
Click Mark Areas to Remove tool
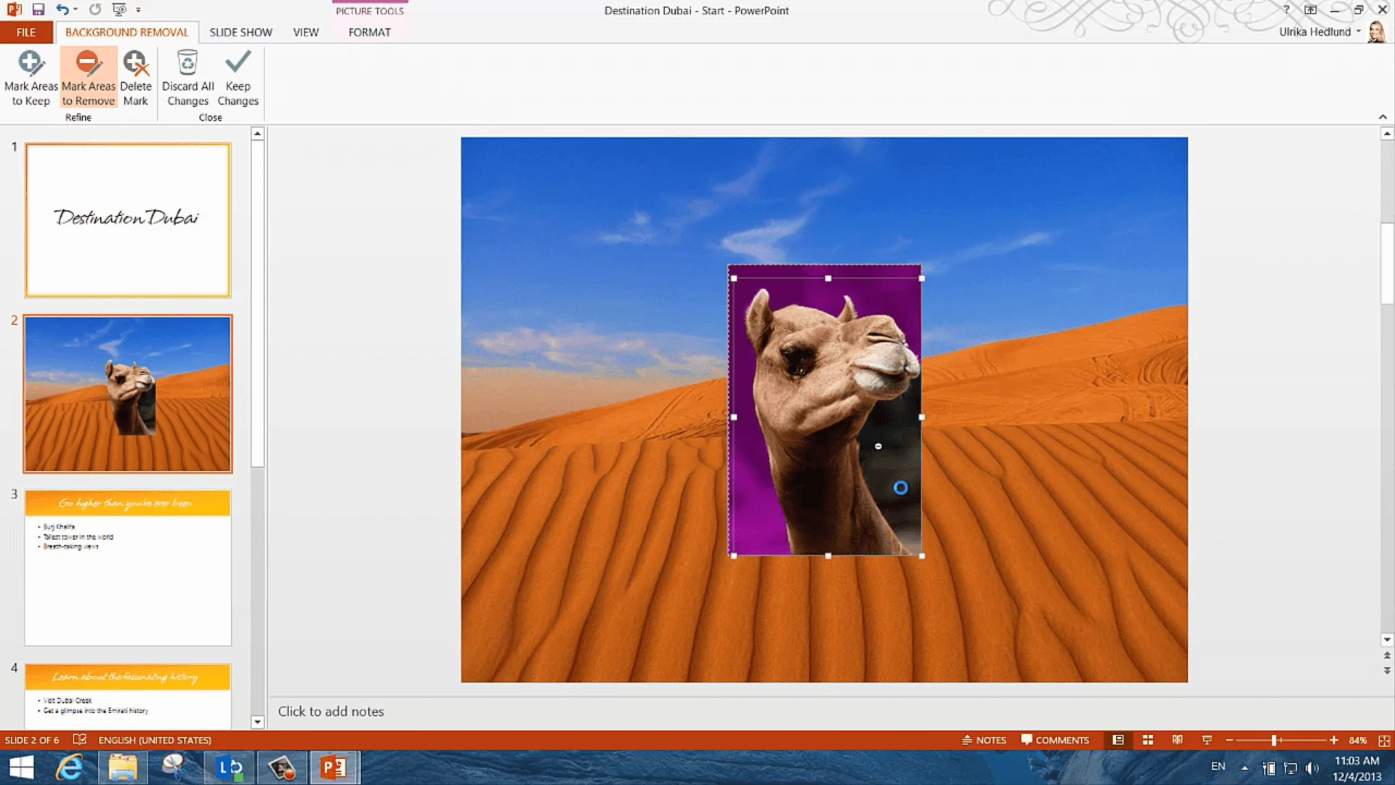pos(88,78)
